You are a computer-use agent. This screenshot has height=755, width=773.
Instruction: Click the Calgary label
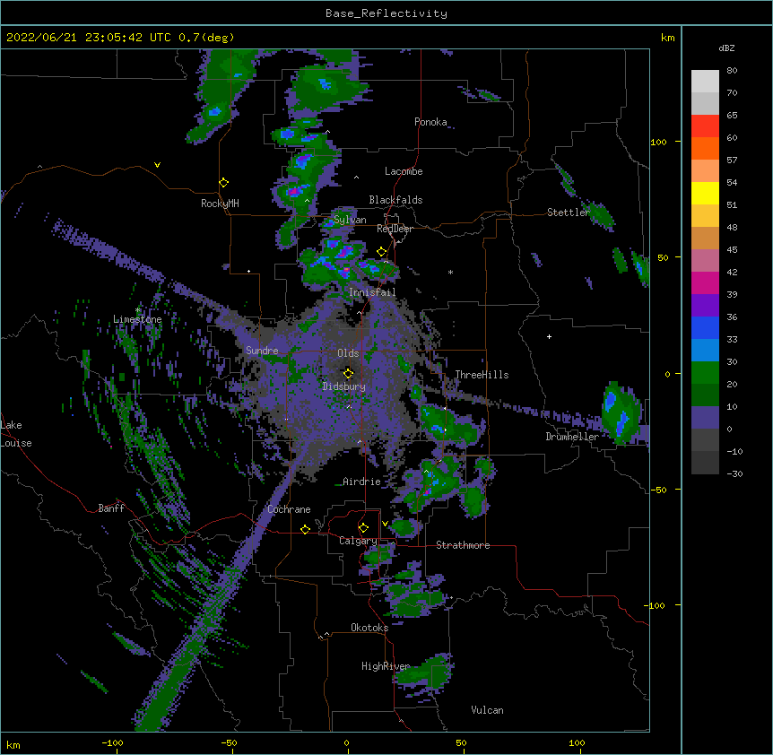click(358, 541)
